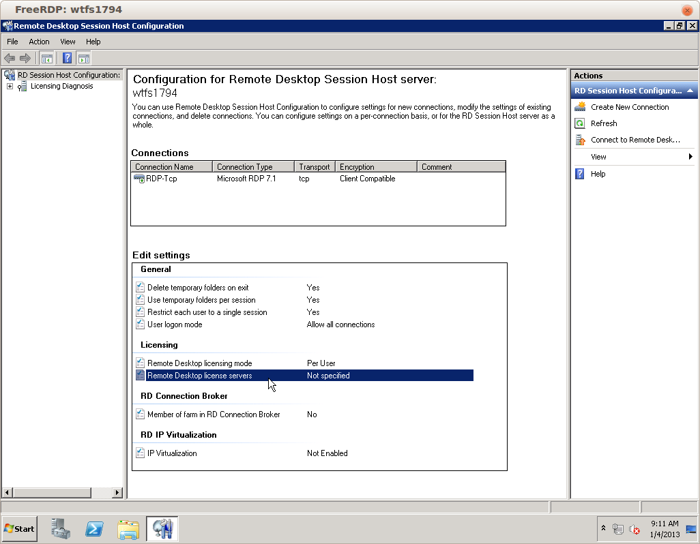Open the View menu in menu bar
The image size is (700, 544).
coord(68,42)
